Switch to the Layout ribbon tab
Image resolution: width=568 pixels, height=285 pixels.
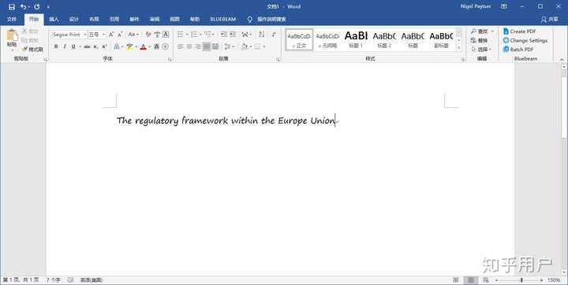(x=94, y=19)
